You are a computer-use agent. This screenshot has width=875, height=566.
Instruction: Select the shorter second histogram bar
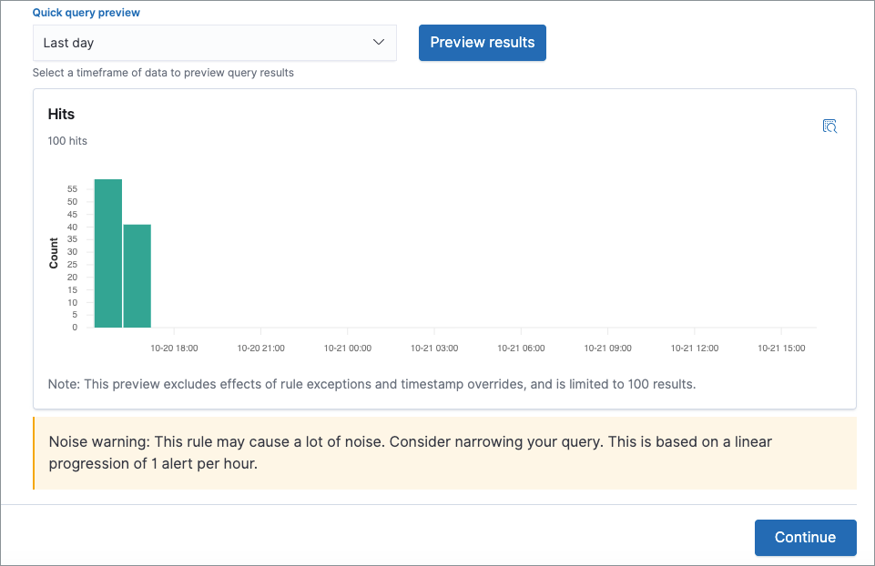pos(137,276)
